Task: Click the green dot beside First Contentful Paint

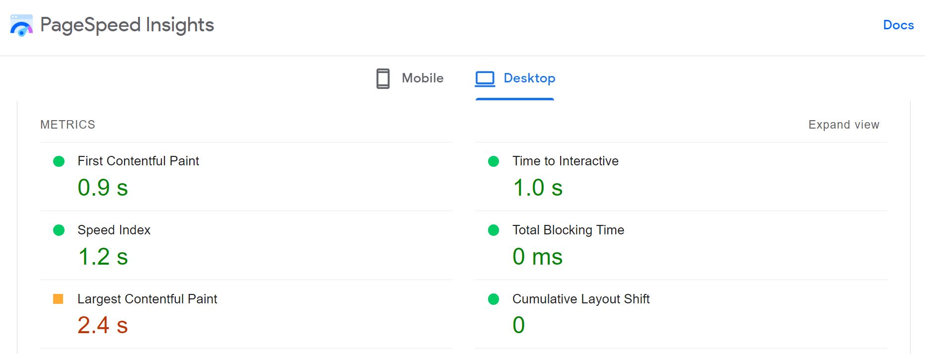Action: coord(59,161)
